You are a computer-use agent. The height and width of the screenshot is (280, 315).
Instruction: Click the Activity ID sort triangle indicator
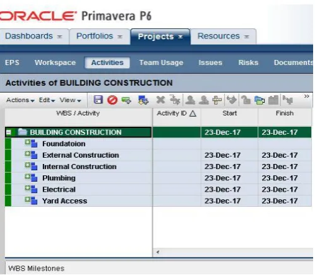click(x=193, y=114)
